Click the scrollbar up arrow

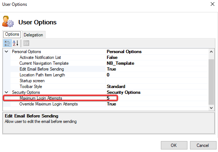[x=211, y=52]
